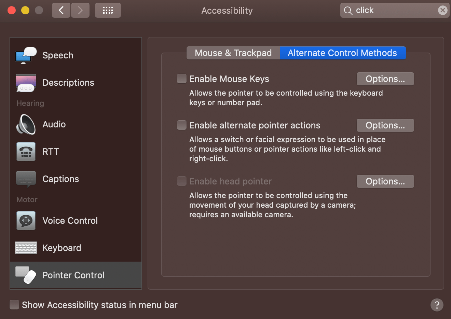Click the Pointer Control mouse icon

pyautogui.click(x=26, y=275)
